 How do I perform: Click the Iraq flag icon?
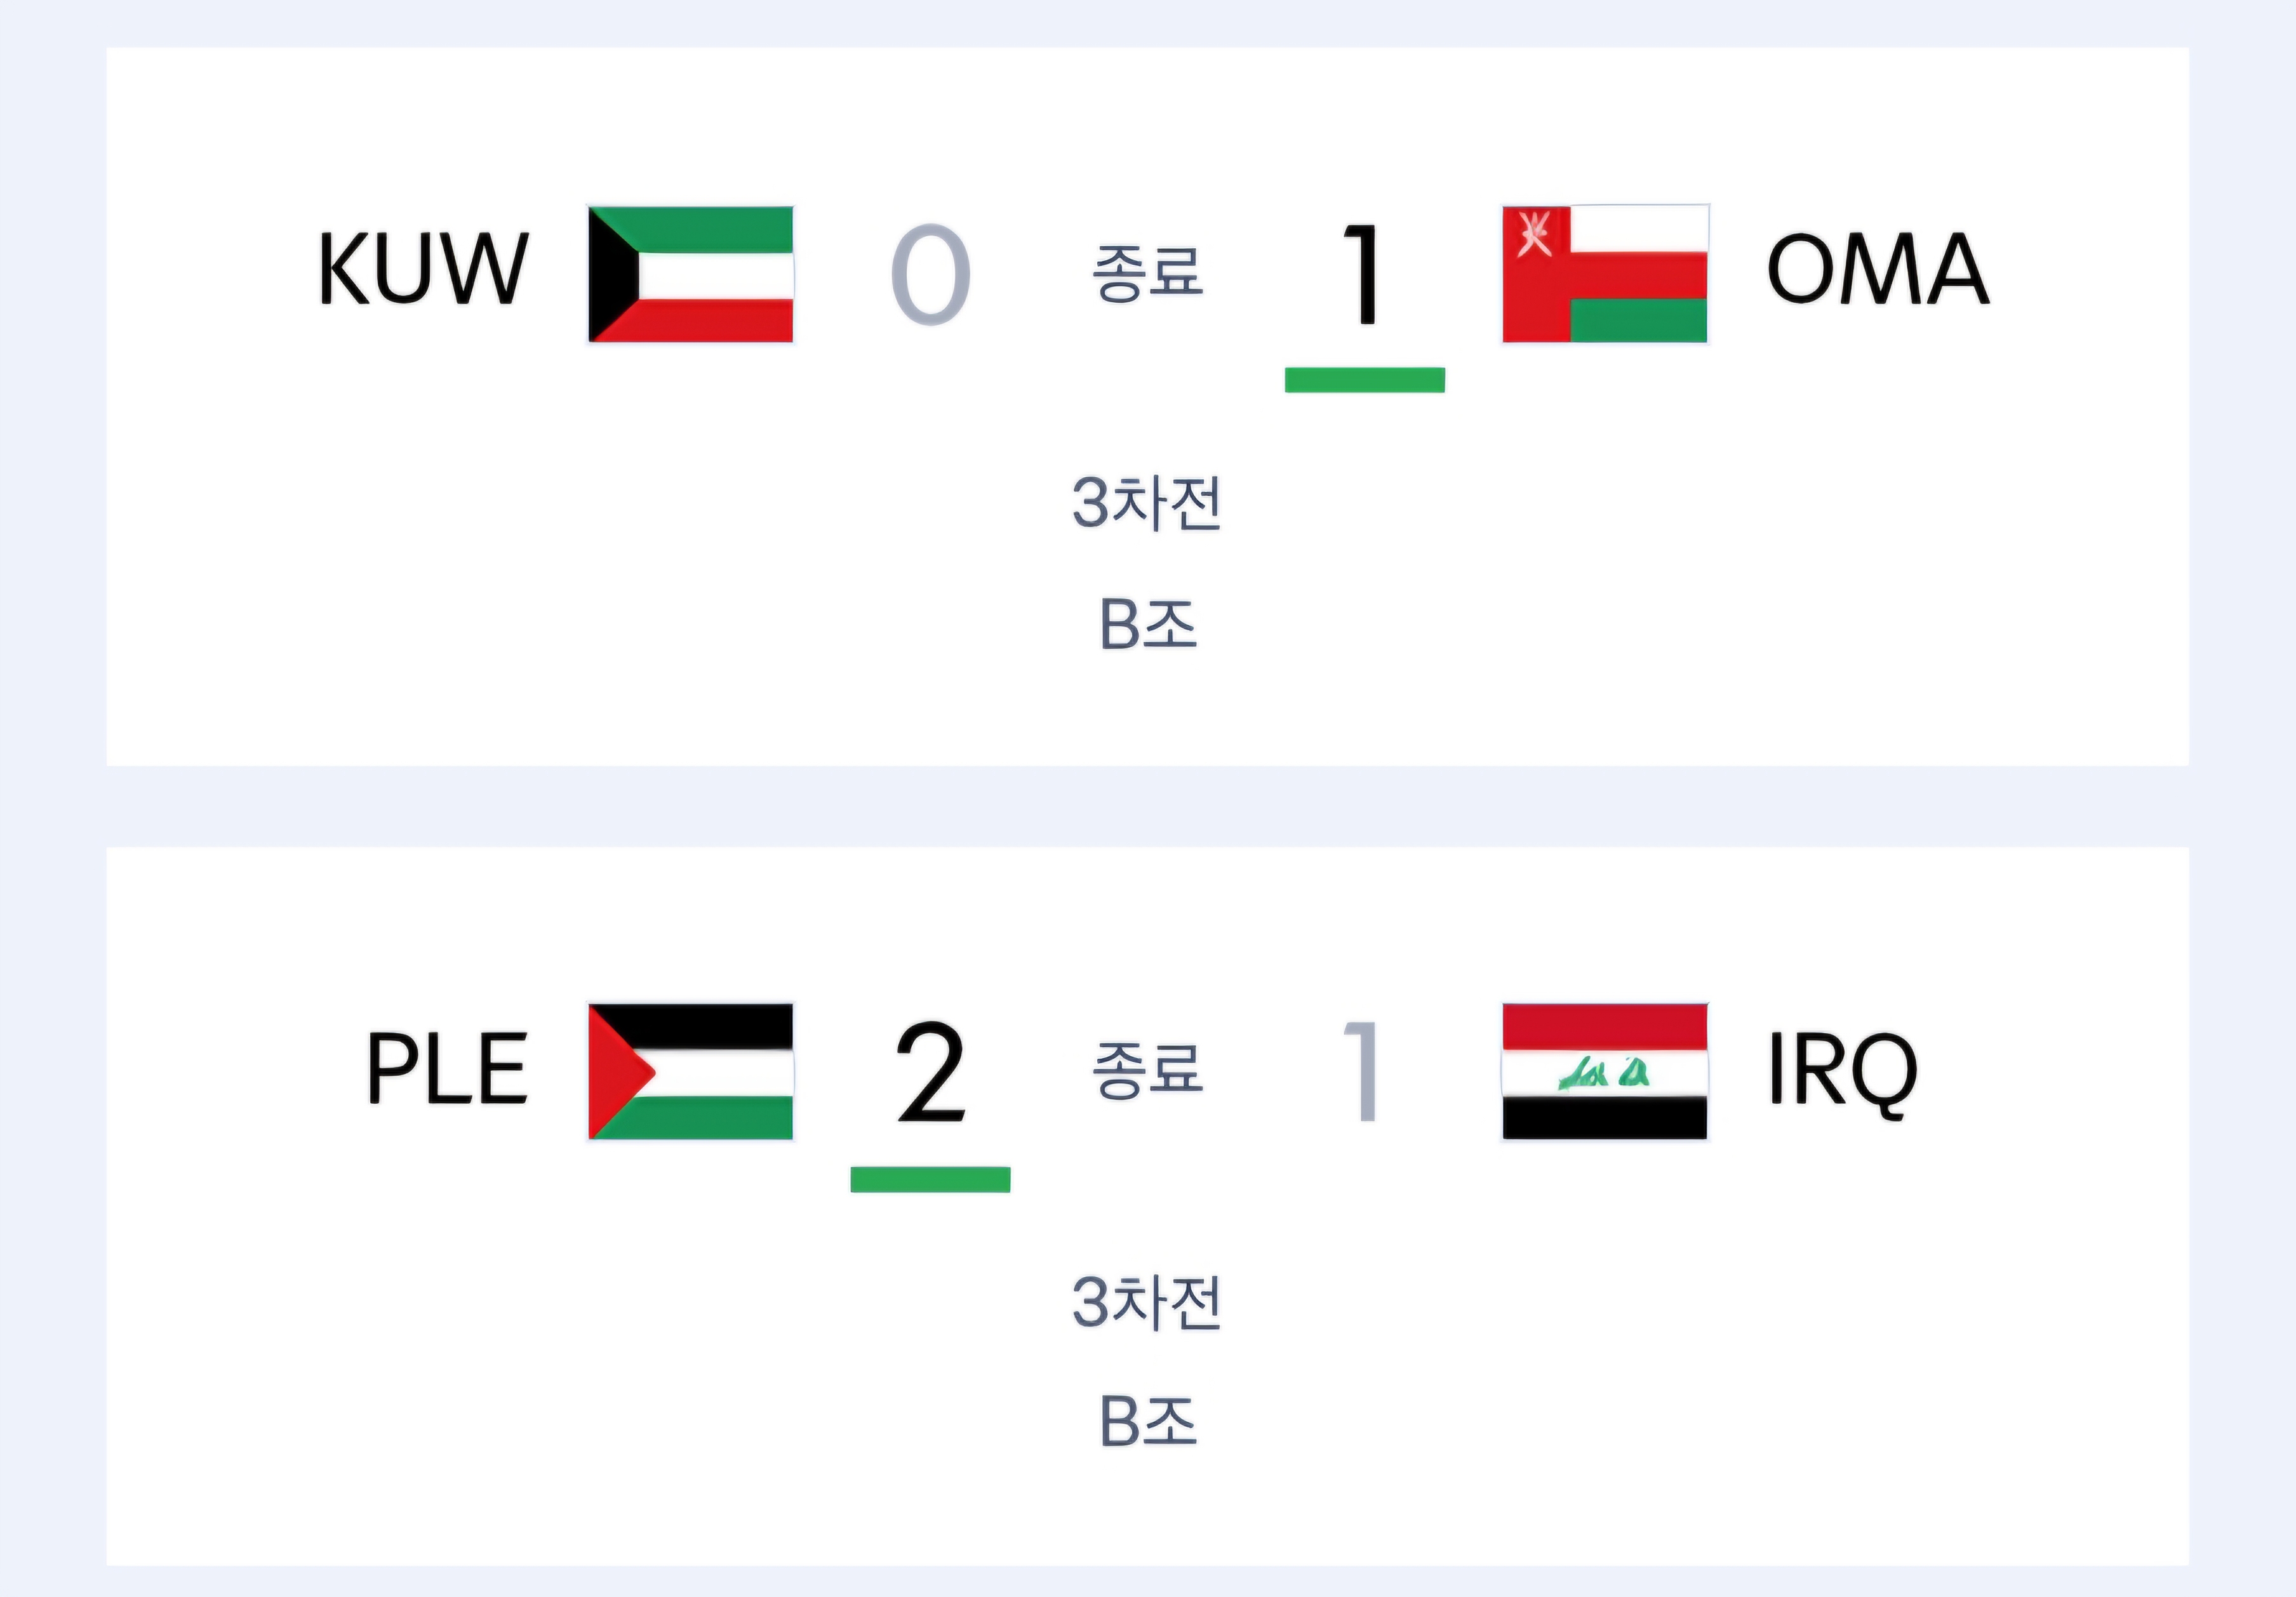(1605, 1071)
